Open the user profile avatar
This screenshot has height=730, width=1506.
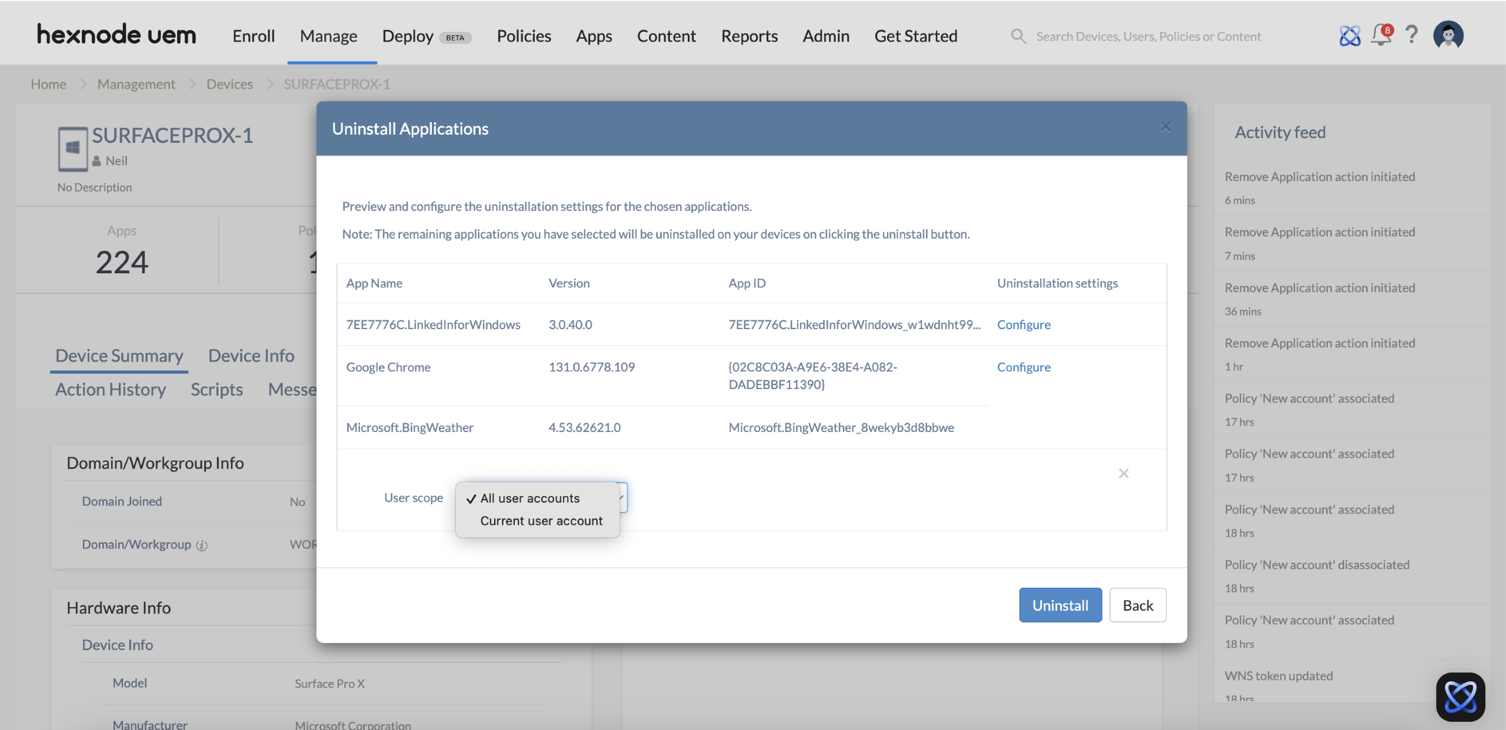[x=1448, y=35]
